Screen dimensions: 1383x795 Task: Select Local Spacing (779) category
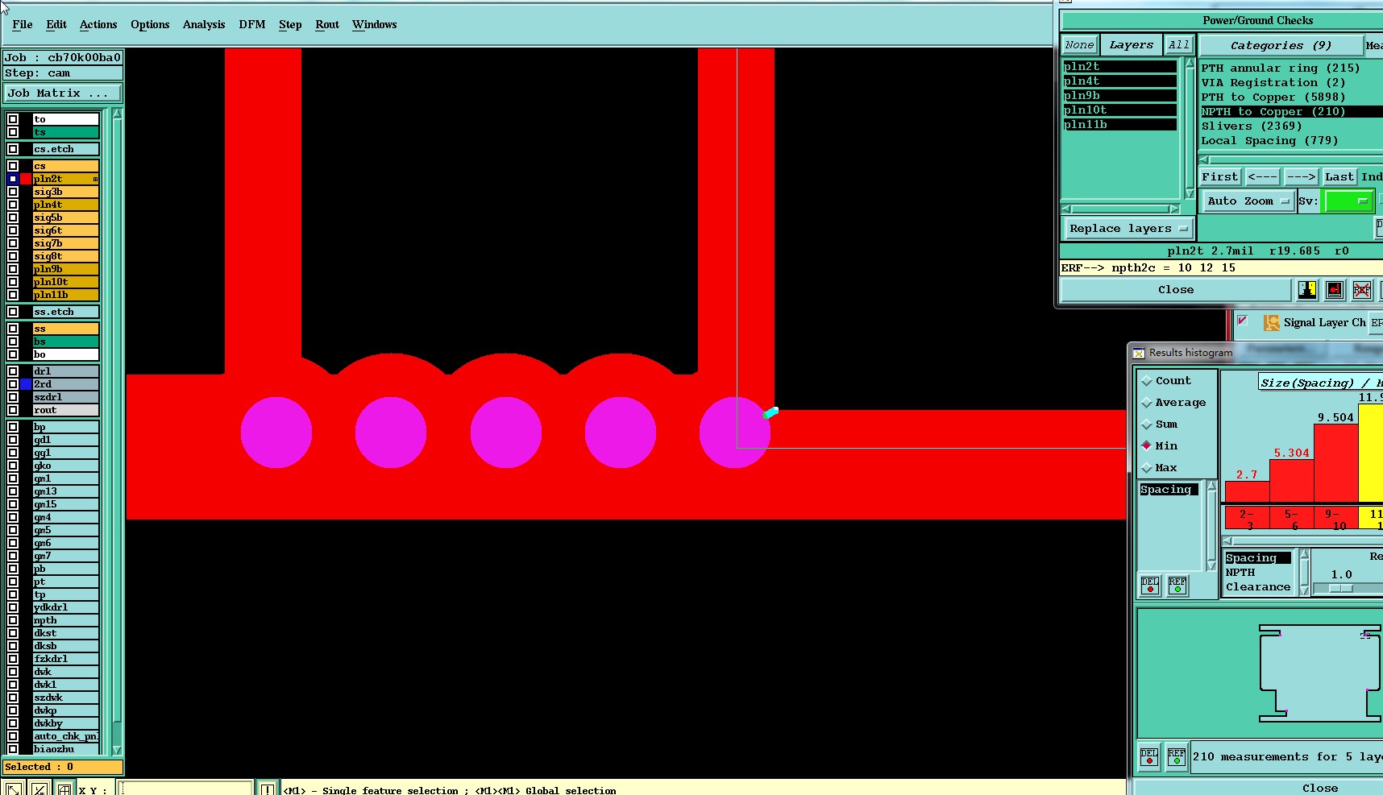(x=1291, y=141)
